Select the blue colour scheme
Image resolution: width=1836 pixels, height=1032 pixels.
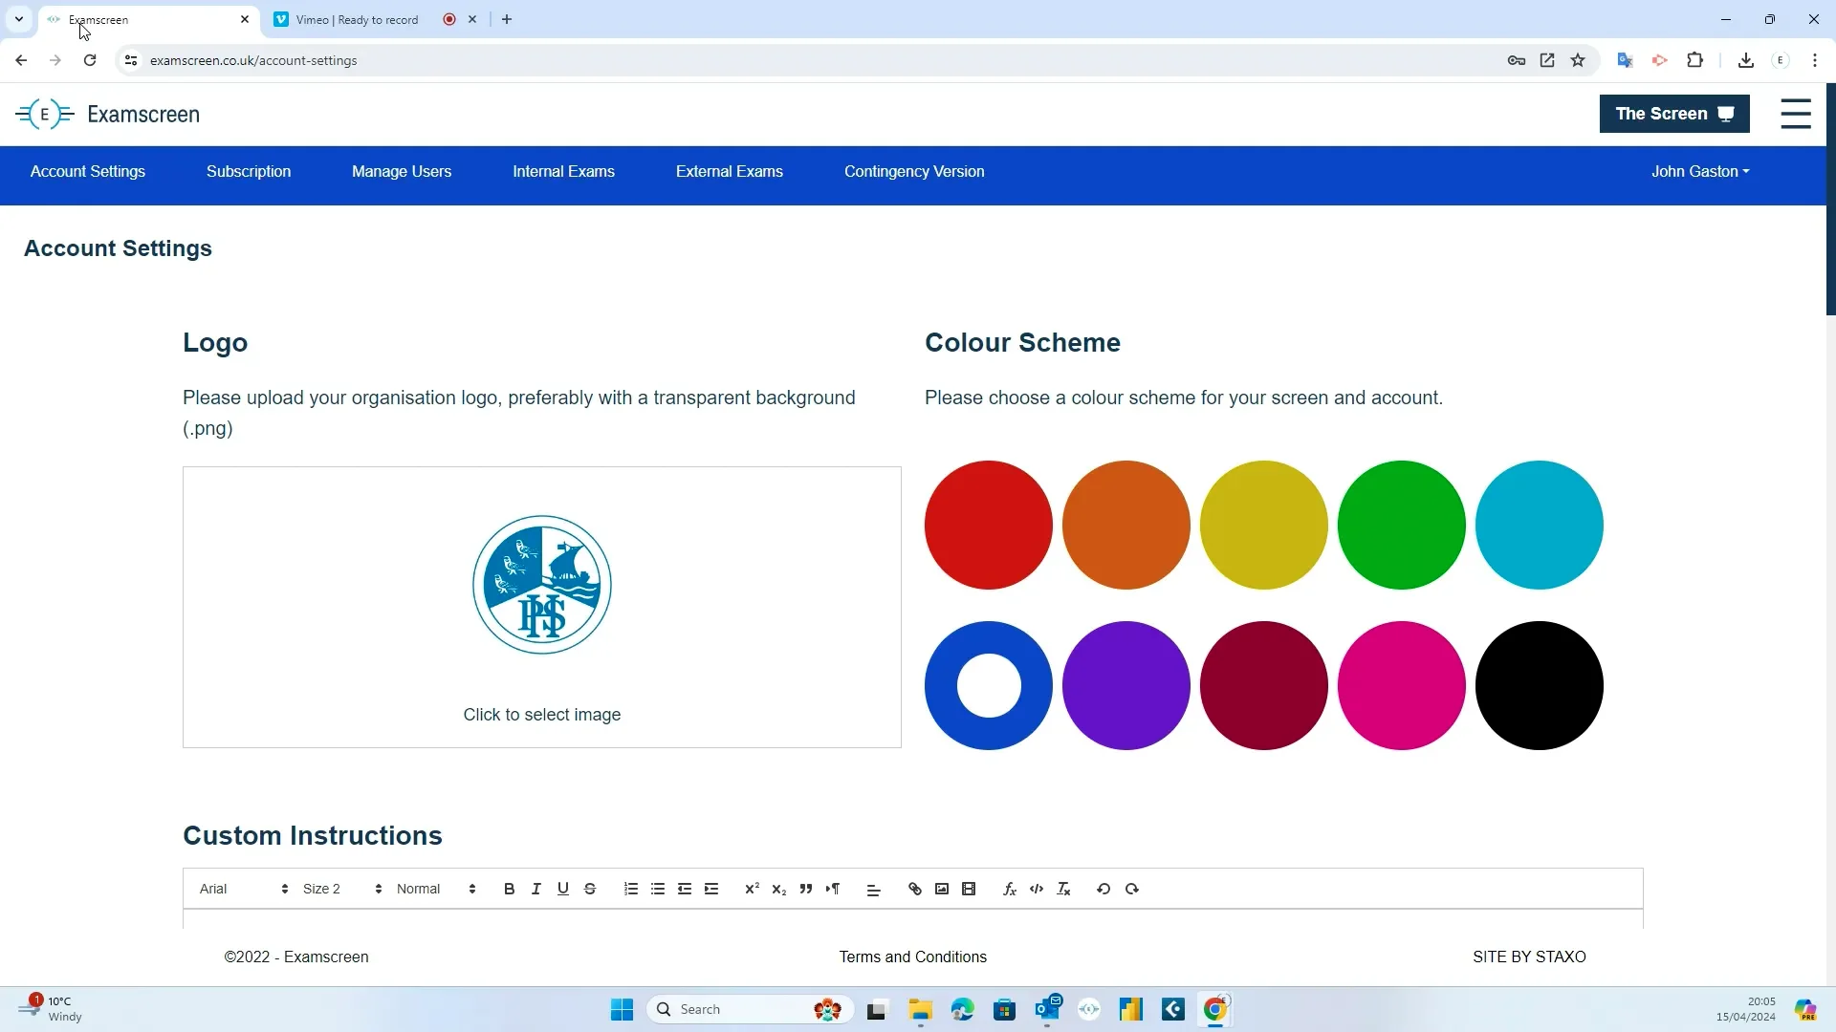pos(989,686)
